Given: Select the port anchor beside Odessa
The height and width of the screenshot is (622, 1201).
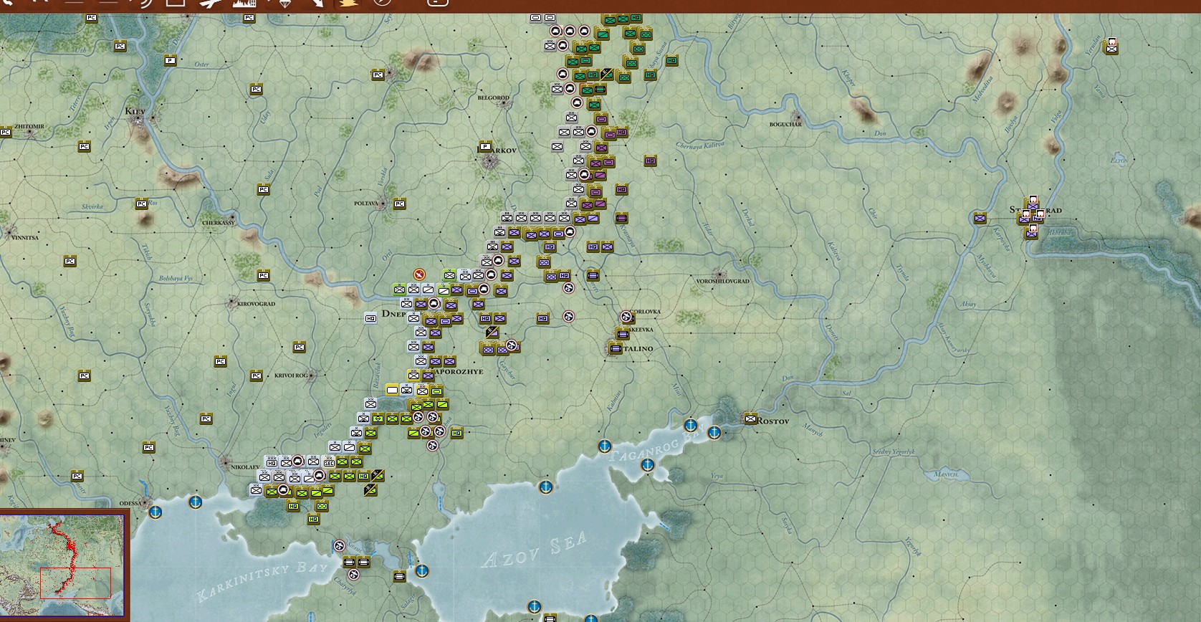Looking at the screenshot, I should (x=155, y=512).
